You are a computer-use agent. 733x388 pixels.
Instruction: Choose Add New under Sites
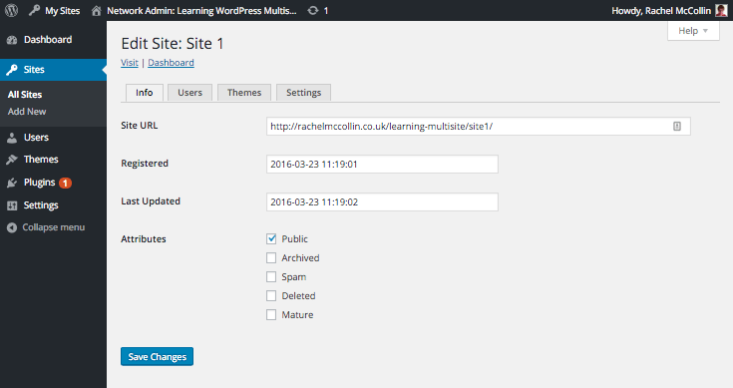click(27, 112)
